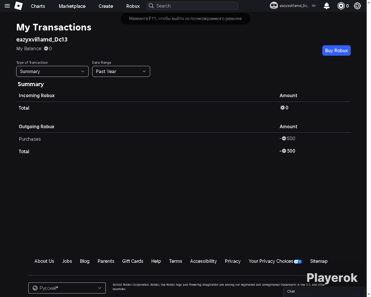The height and width of the screenshot is (297, 371).
Task: Open Charts in the top navigation
Action: [x=38, y=6]
